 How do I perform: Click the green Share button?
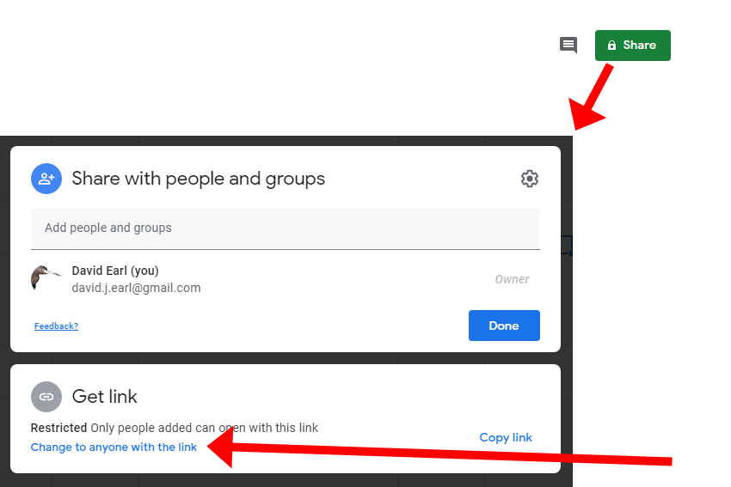(633, 46)
